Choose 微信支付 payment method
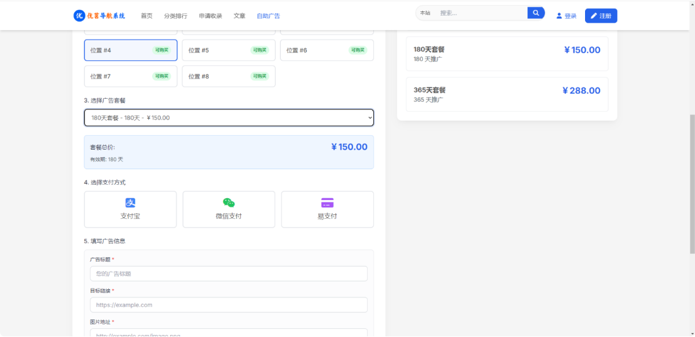The image size is (695, 337). click(x=229, y=209)
